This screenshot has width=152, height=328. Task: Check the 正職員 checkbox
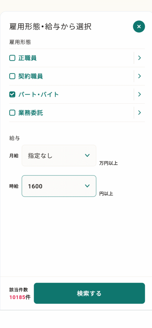point(13,58)
